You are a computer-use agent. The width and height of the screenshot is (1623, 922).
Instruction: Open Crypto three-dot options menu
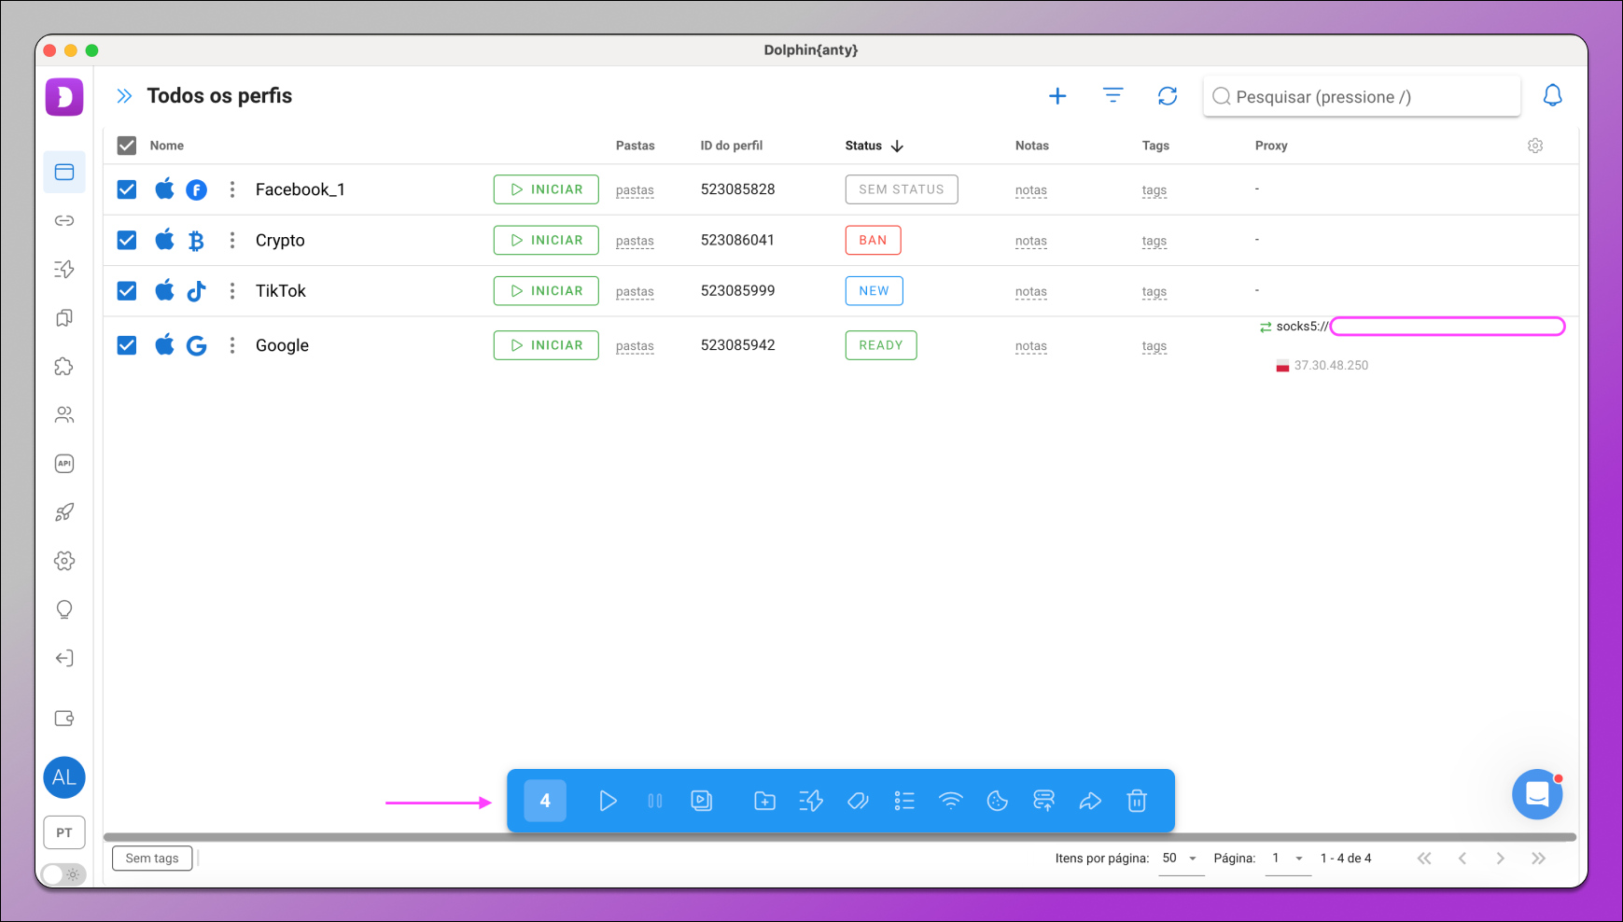[232, 240]
